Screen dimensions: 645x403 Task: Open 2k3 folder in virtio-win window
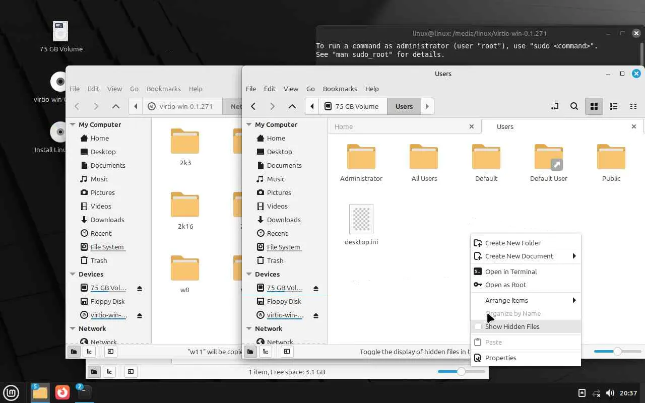pyautogui.click(x=185, y=147)
